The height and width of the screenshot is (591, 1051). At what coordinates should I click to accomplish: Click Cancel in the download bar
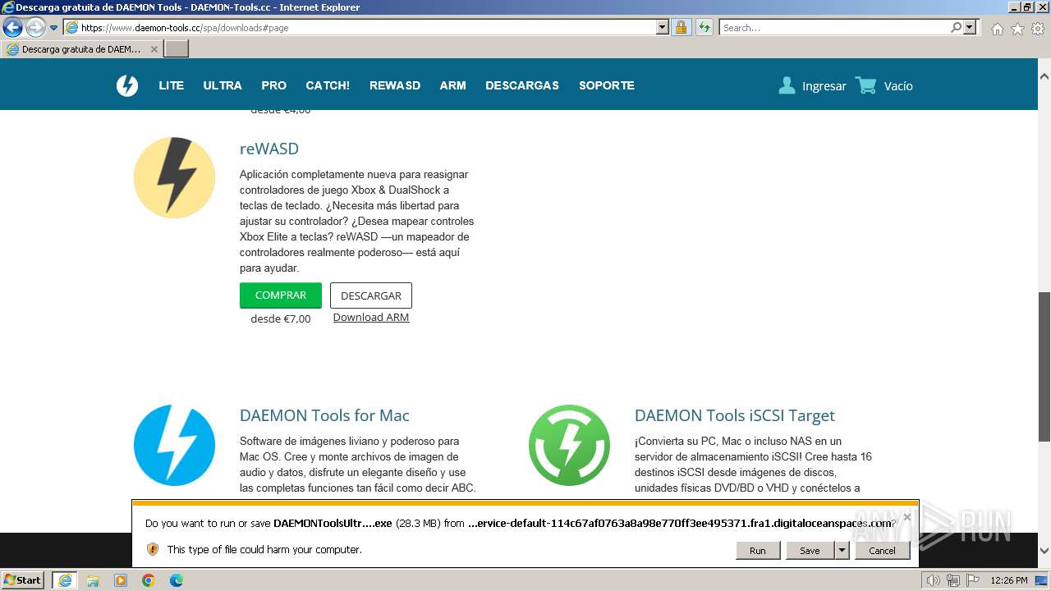pyautogui.click(x=882, y=551)
